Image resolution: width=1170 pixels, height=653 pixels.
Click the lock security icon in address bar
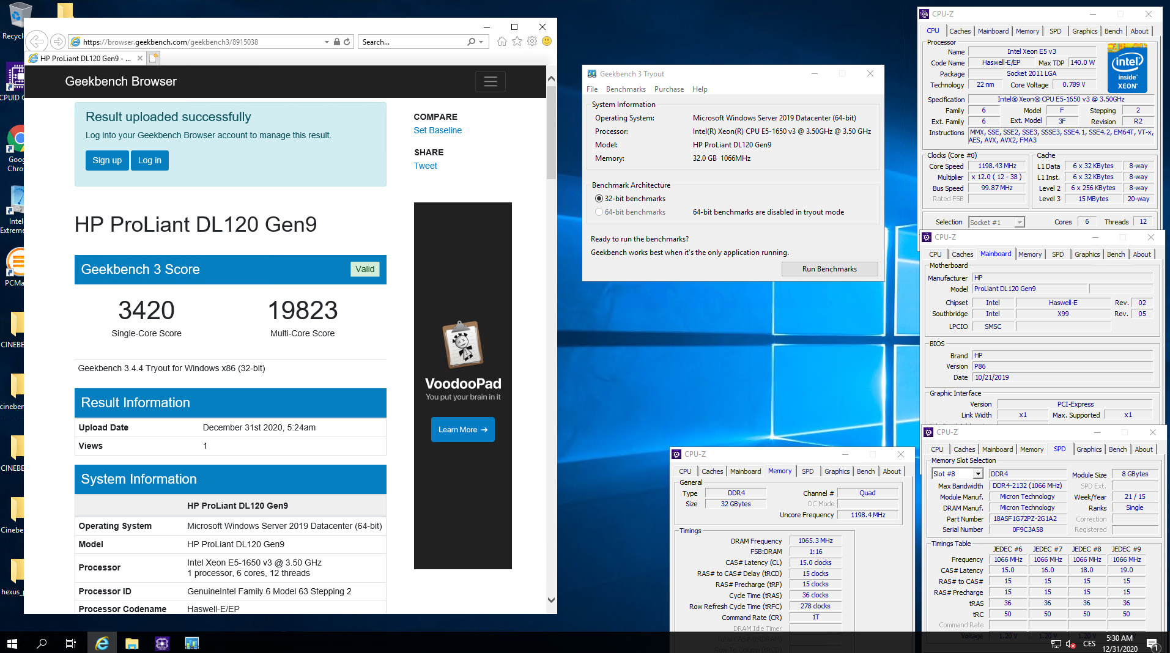[x=336, y=42]
